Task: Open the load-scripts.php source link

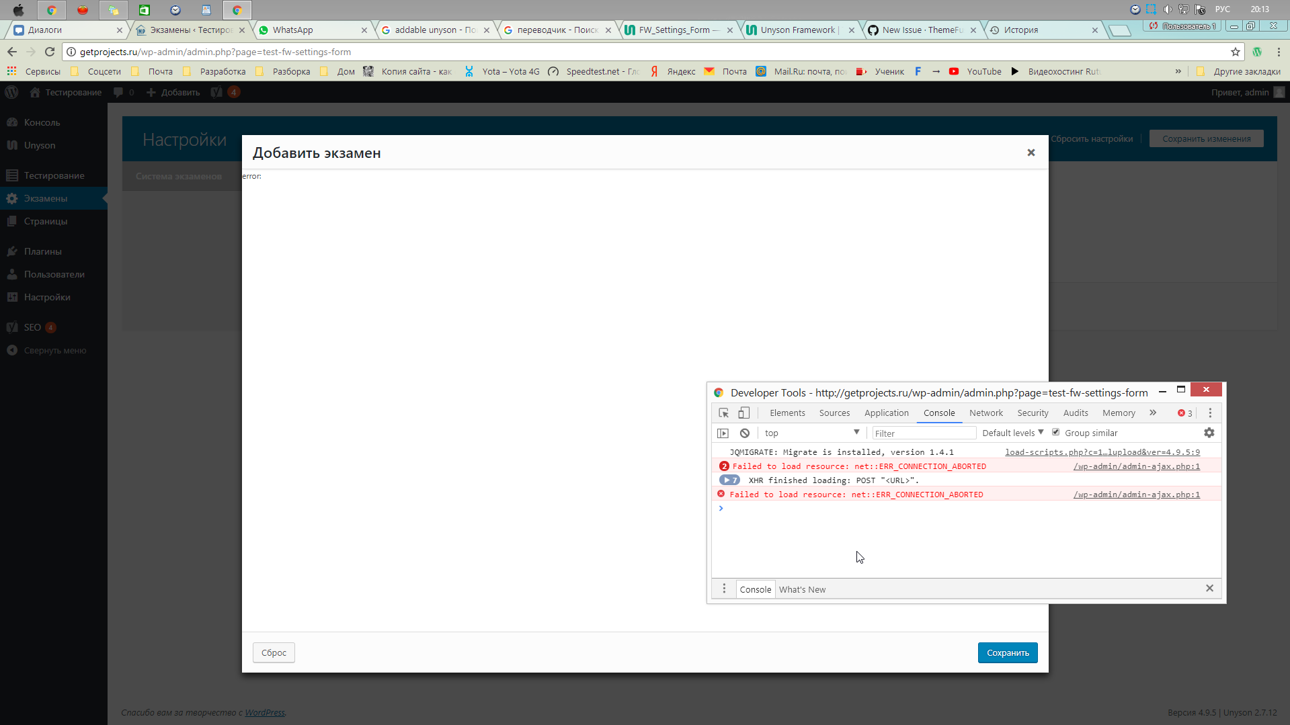Action: pos(1102,452)
